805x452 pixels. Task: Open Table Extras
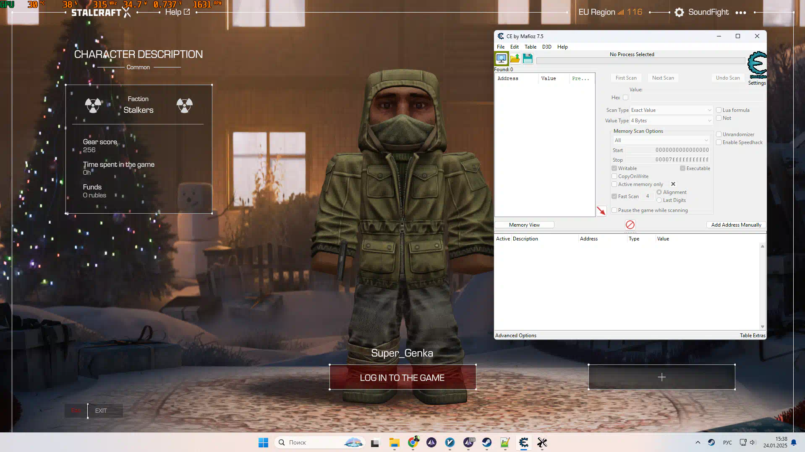(753, 336)
